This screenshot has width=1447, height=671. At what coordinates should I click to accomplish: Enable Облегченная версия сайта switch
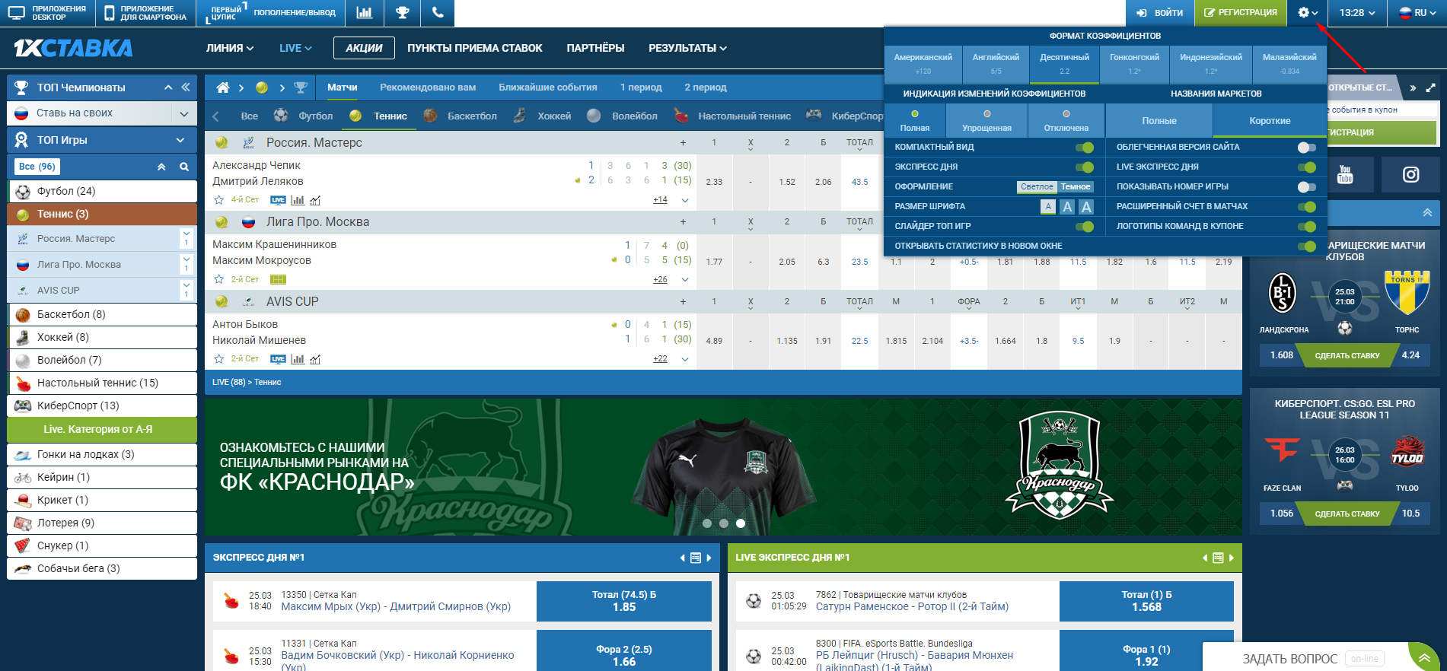(1306, 148)
